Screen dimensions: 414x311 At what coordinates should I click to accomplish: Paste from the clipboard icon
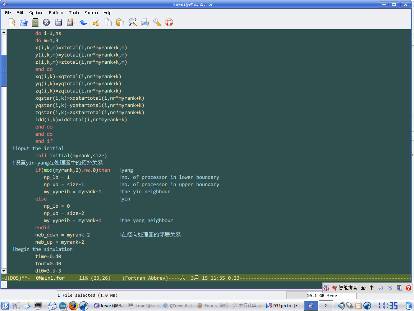[120, 22]
